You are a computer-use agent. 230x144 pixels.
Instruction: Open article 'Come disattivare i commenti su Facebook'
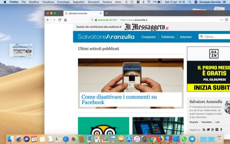click(119, 99)
